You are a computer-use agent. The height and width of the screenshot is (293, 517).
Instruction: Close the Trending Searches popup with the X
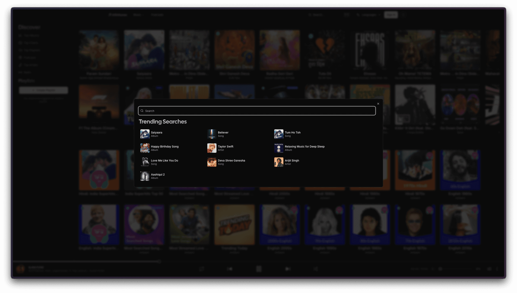click(378, 104)
